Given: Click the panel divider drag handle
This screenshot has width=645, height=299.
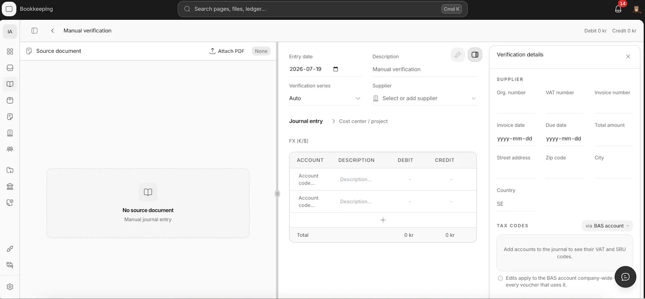Looking at the screenshot, I should click(x=277, y=194).
